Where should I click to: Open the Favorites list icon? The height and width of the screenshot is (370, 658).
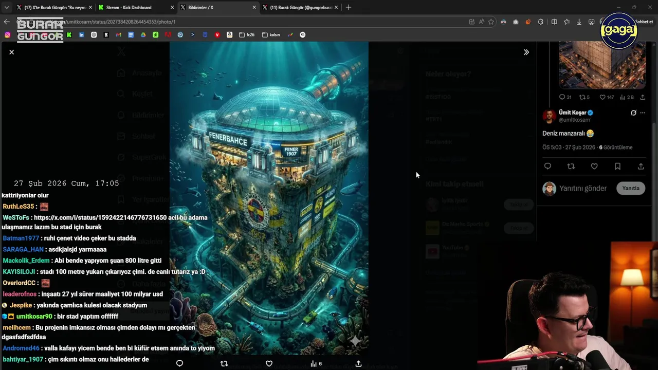[566, 22]
